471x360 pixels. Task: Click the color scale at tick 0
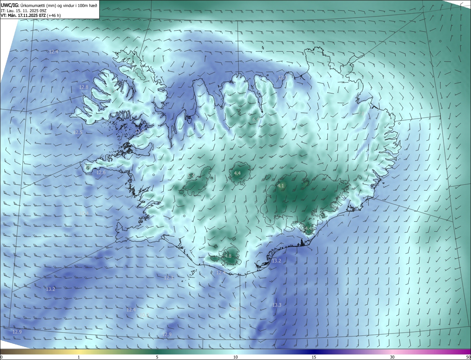coord(1,357)
